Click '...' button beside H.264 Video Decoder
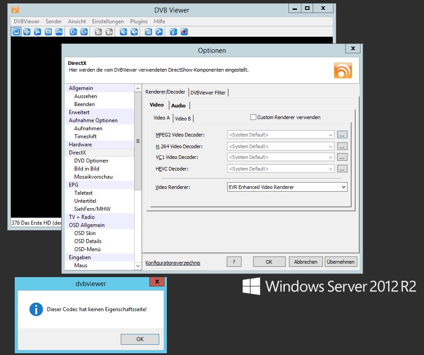424x355 pixels. point(342,146)
